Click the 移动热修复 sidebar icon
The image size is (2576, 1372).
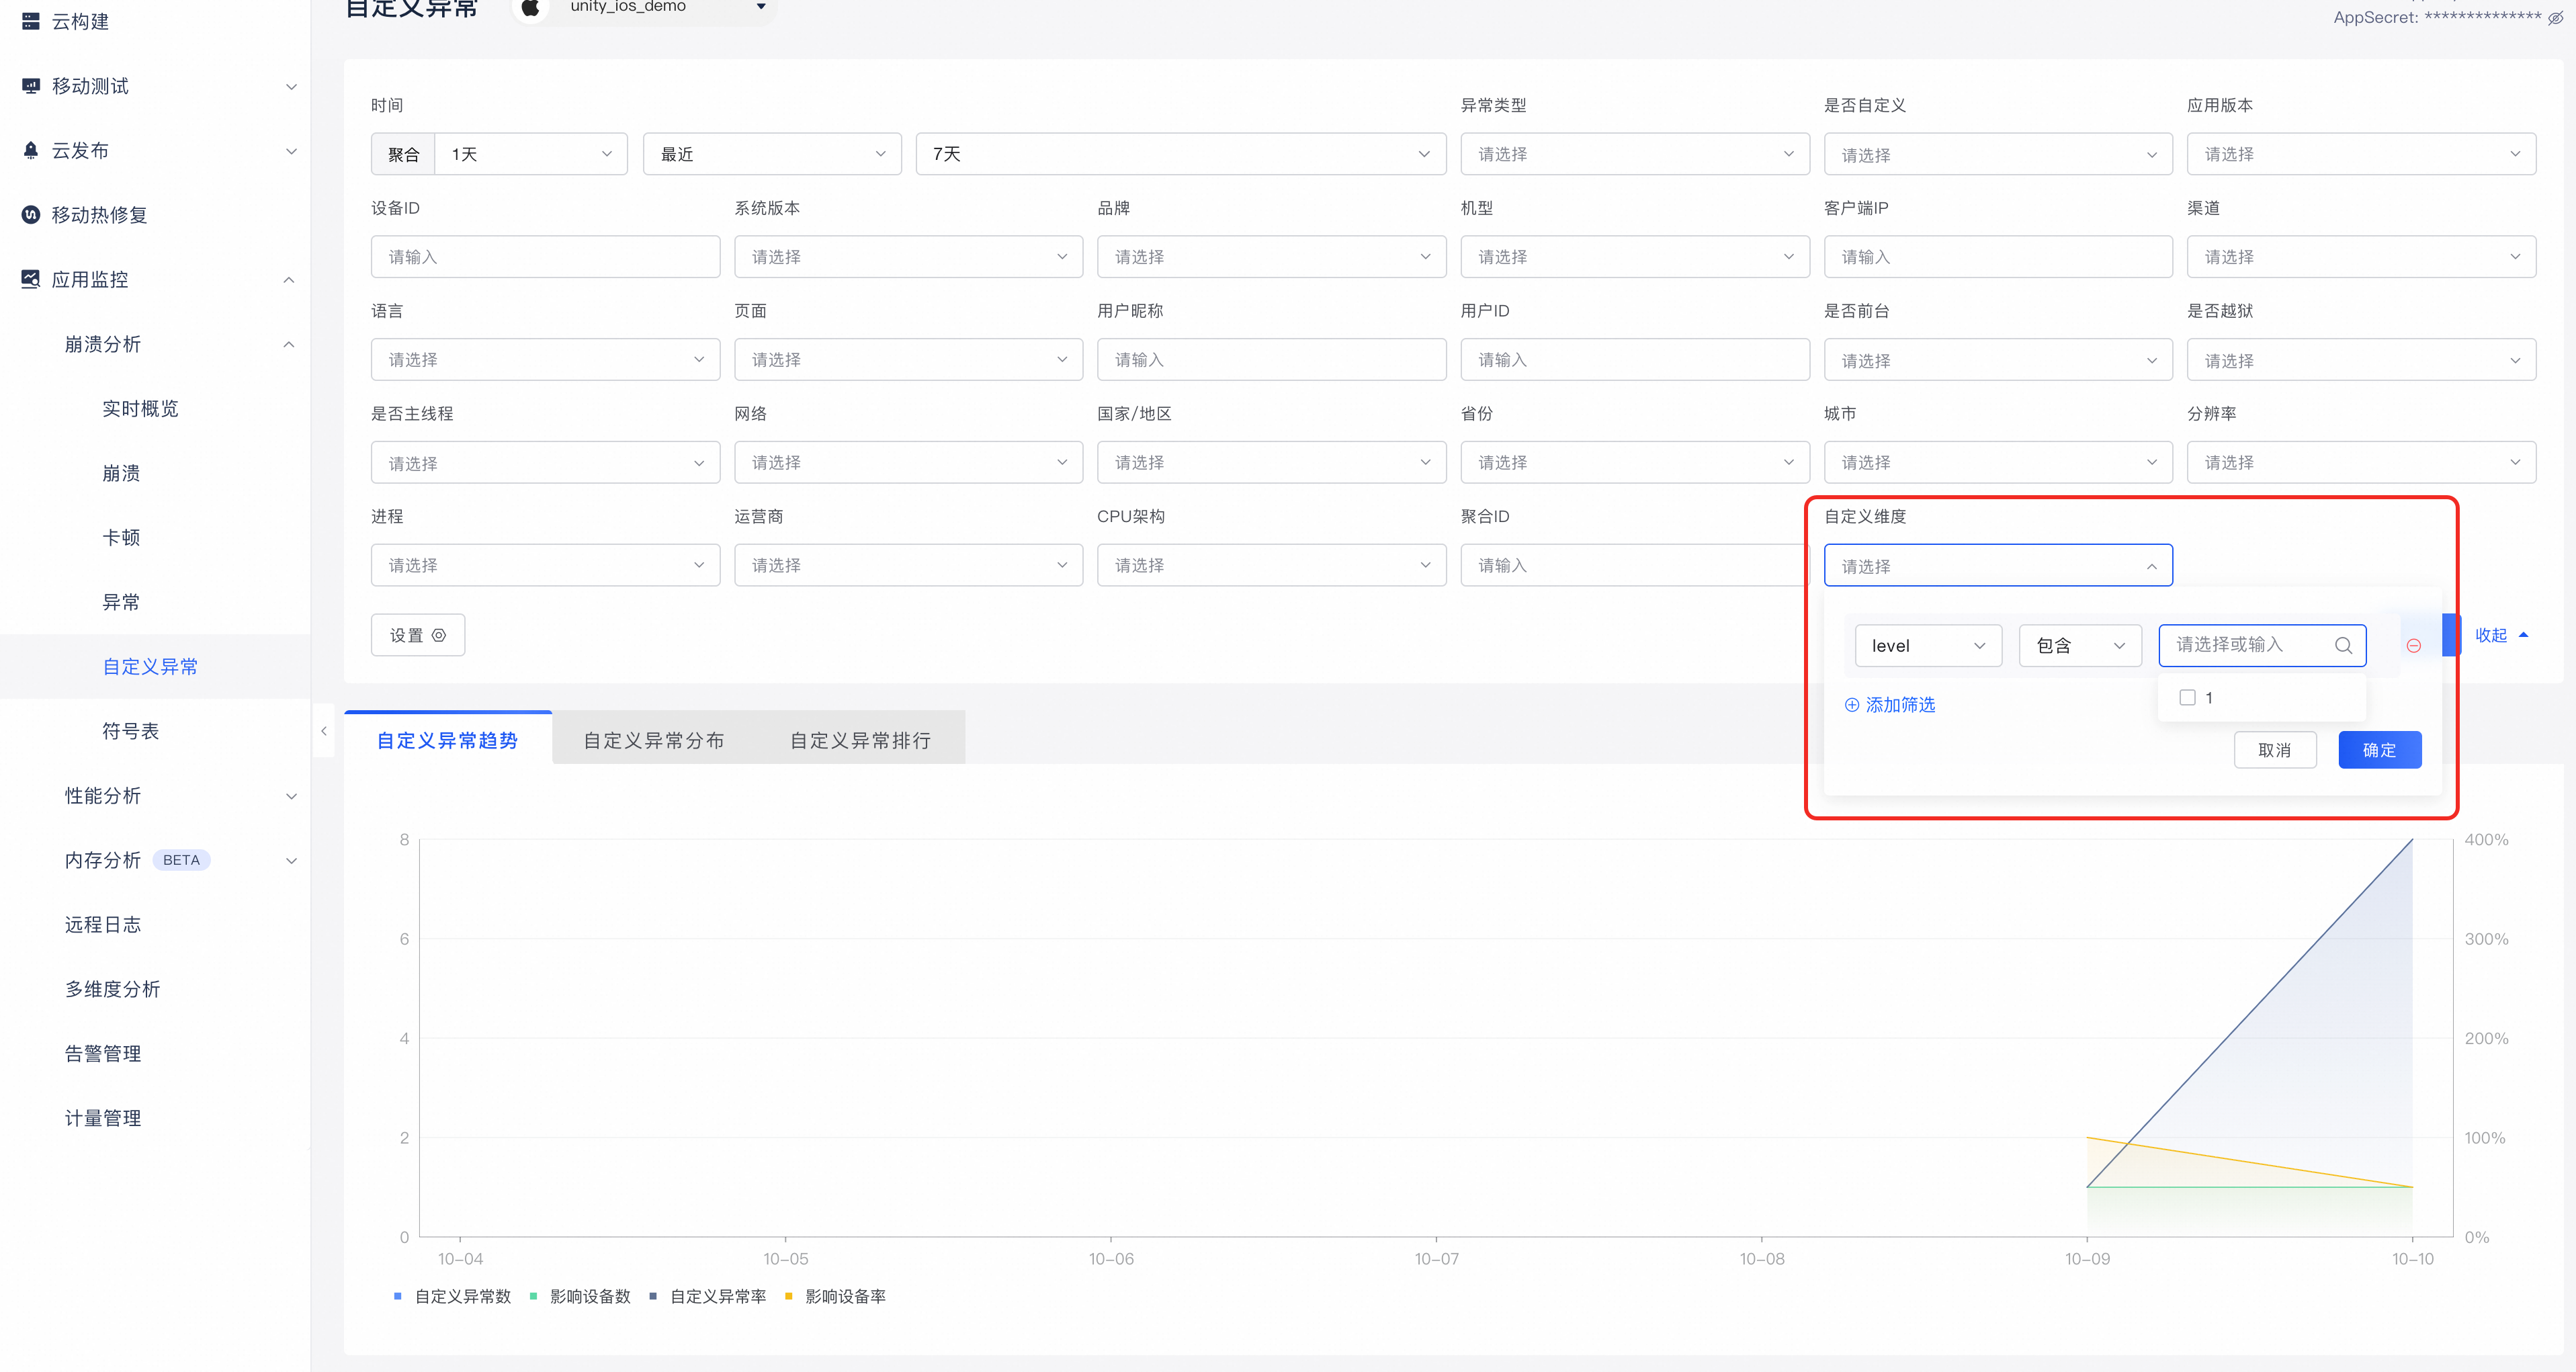tap(31, 215)
